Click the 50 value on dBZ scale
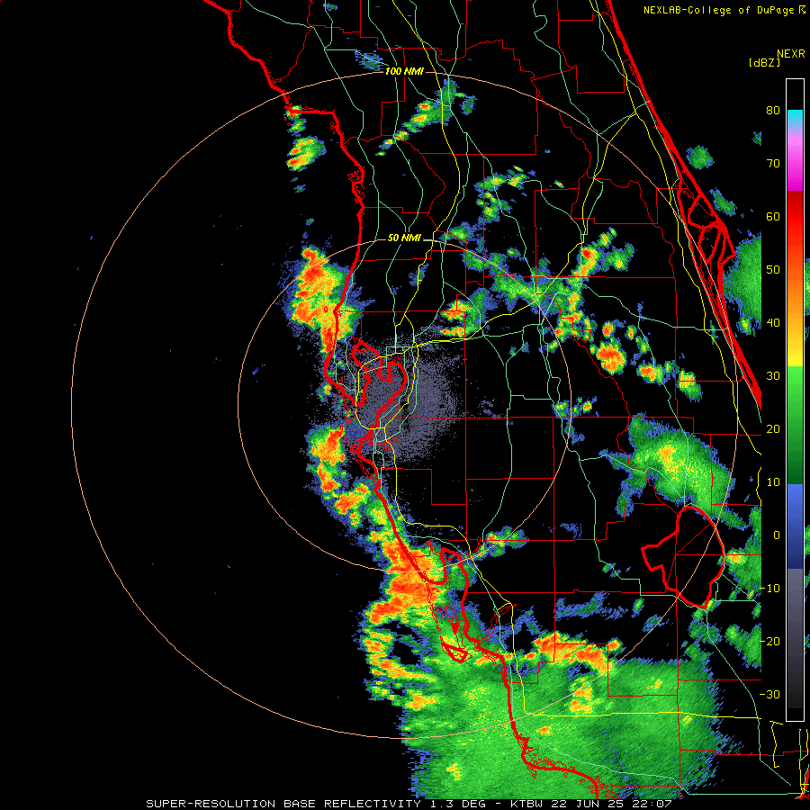This screenshot has height=810, width=810. 773,270
